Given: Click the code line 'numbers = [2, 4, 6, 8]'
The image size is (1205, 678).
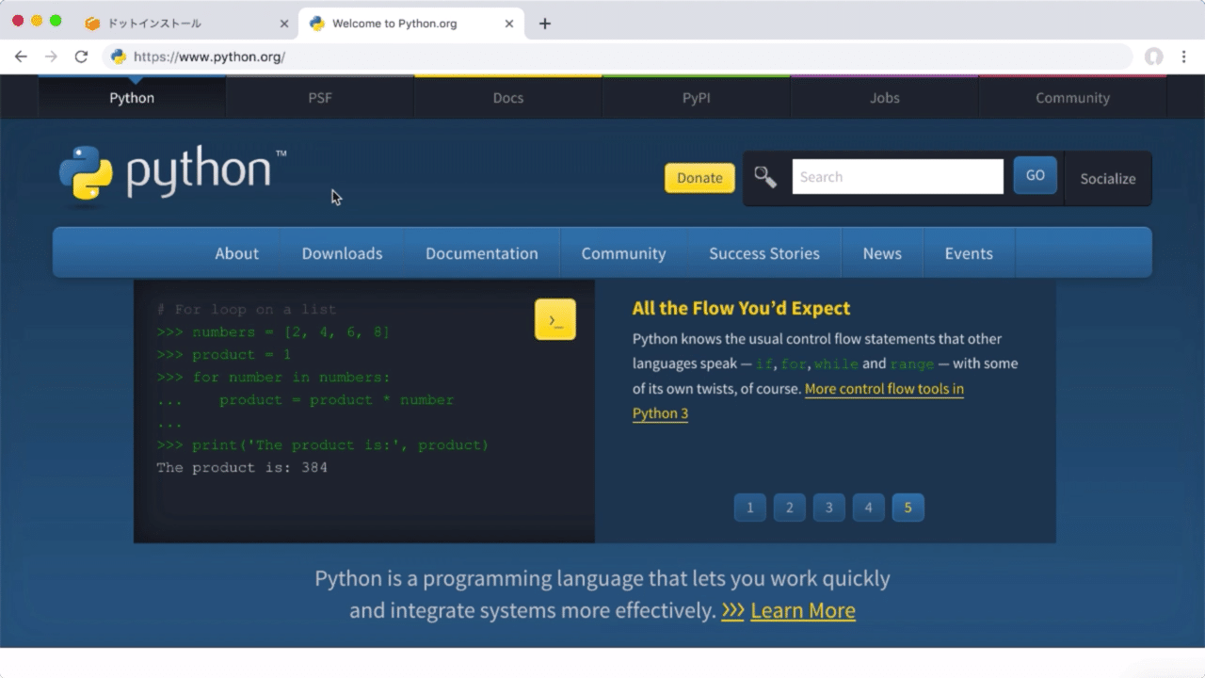Looking at the screenshot, I should [x=291, y=332].
